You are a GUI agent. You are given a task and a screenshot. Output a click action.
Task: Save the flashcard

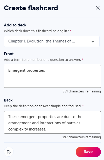(88, 152)
